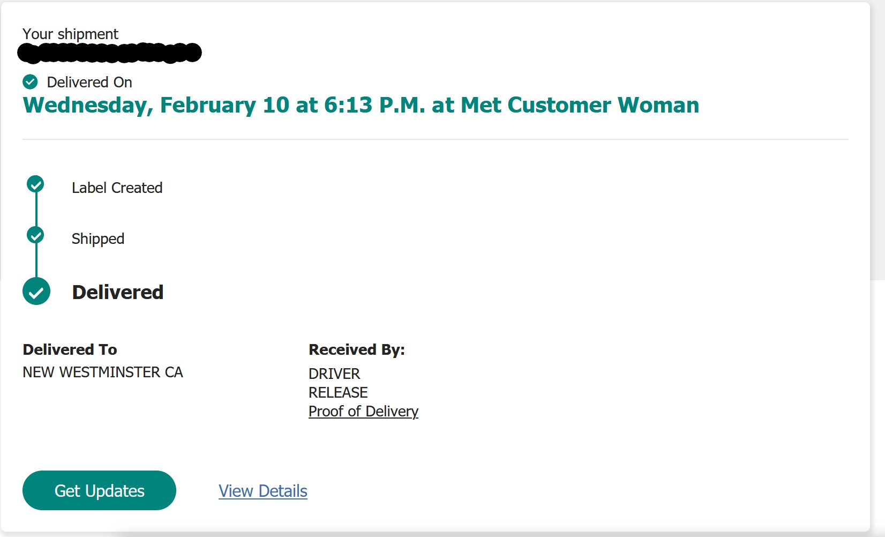Click the DRIVER text under Received By
885x537 pixels.
(334, 374)
